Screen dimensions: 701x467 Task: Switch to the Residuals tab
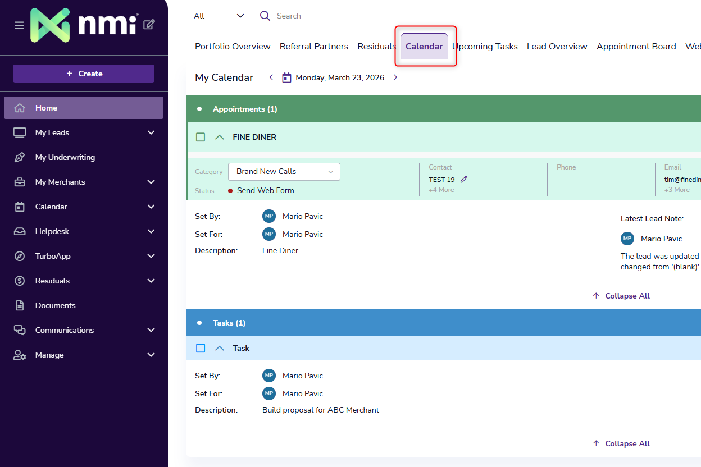point(376,47)
